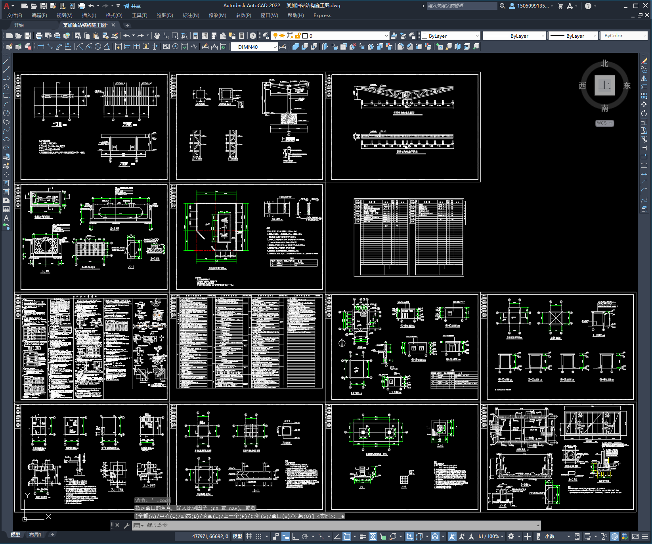652x544 pixels.
Task: Open the layer list dropdown
Action: click(386, 36)
